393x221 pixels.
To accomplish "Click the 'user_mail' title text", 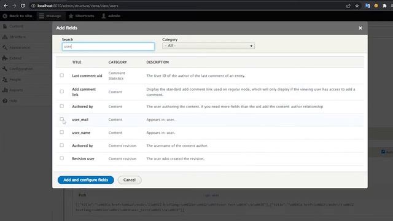I will click(80, 120).
